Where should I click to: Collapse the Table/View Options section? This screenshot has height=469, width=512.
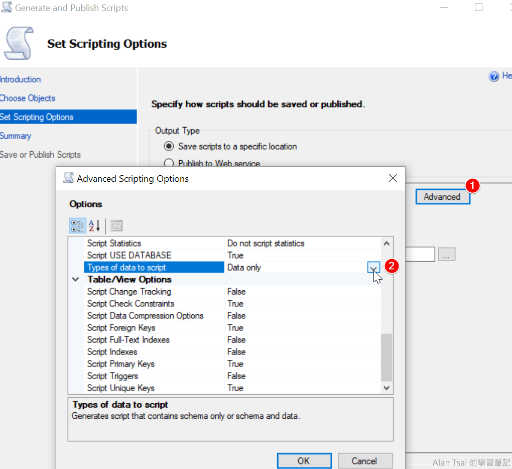76,280
